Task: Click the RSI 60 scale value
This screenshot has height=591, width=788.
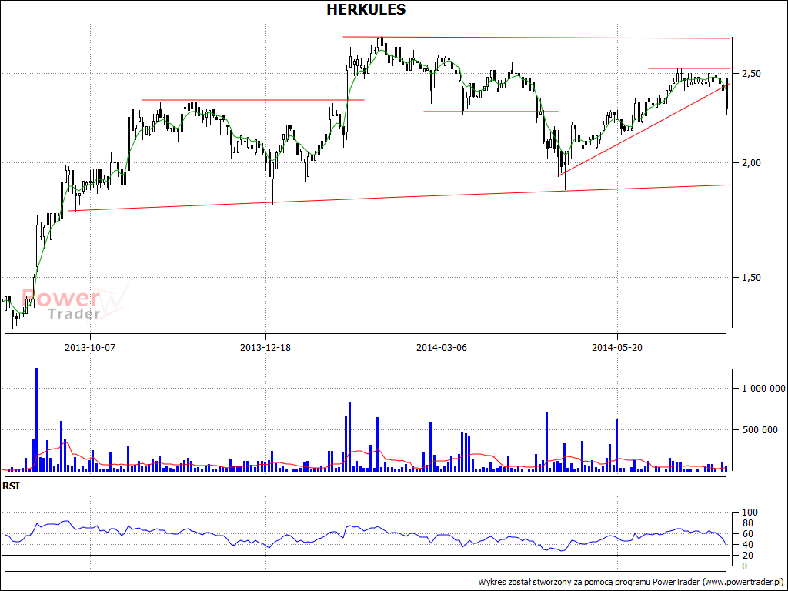Action: (747, 534)
